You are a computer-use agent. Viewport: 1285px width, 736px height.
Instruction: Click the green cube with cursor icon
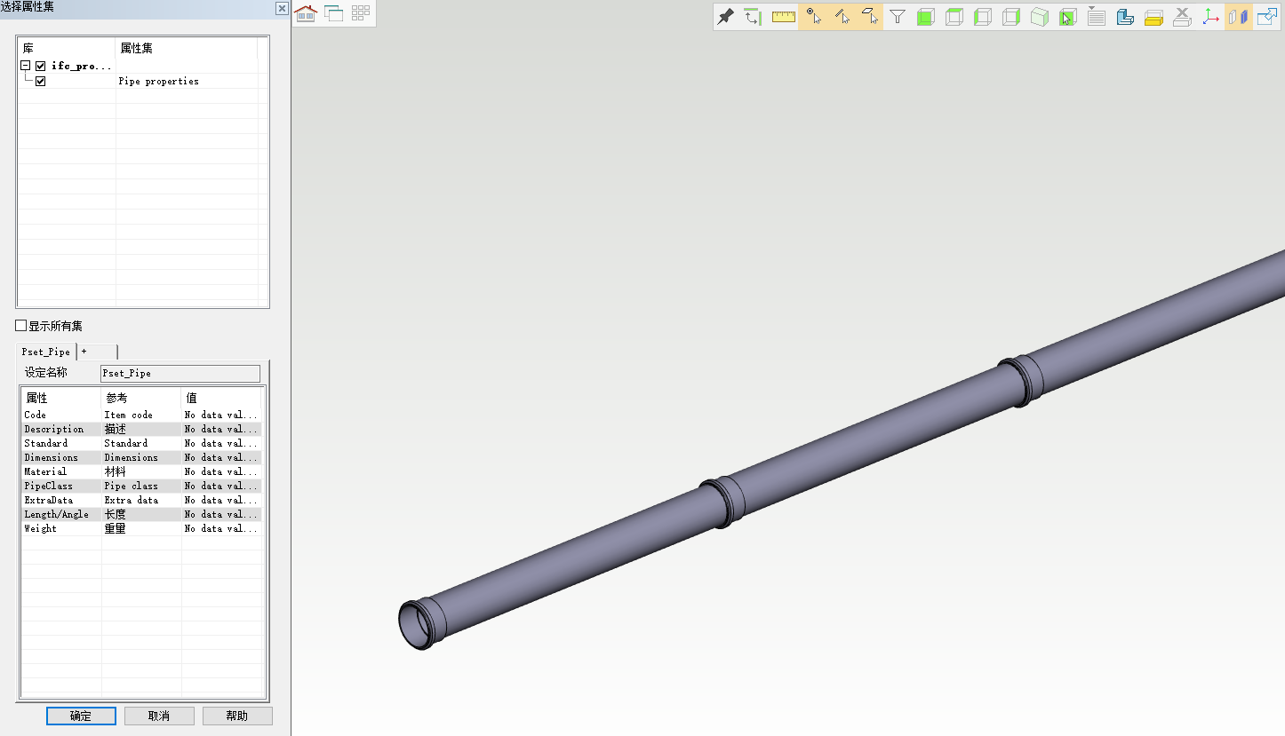coord(1068,17)
